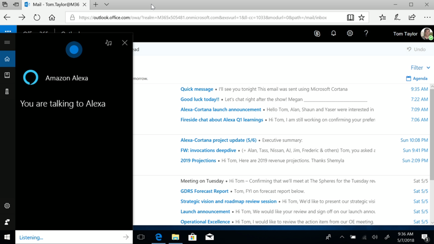The width and height of the screenshot is (434, 244).
Task: Open Fireside chat about Alexa Q1 email
Action: click(x=281, y=120)
